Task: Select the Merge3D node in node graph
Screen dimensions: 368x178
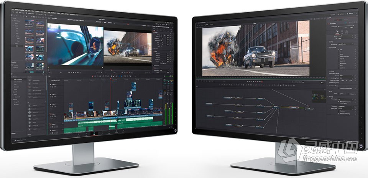Action: 276,107
